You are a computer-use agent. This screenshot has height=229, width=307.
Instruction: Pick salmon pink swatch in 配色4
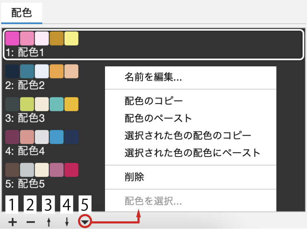point(27,137)
